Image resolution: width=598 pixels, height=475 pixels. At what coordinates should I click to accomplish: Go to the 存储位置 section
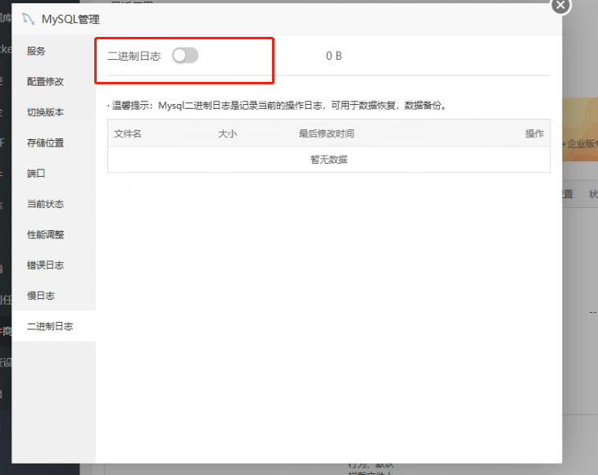45,143
